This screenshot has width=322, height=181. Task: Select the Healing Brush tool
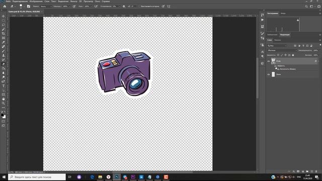tap(4, 47)
